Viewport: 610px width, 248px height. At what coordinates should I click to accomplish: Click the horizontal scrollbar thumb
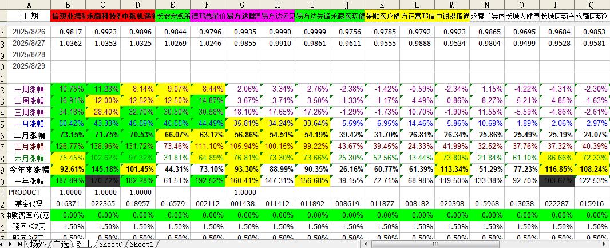[x=435, y=244]
